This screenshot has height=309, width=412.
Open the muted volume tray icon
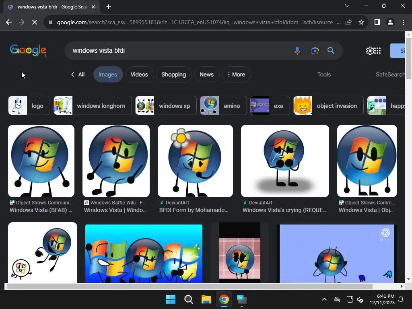[x=360, y=299]
